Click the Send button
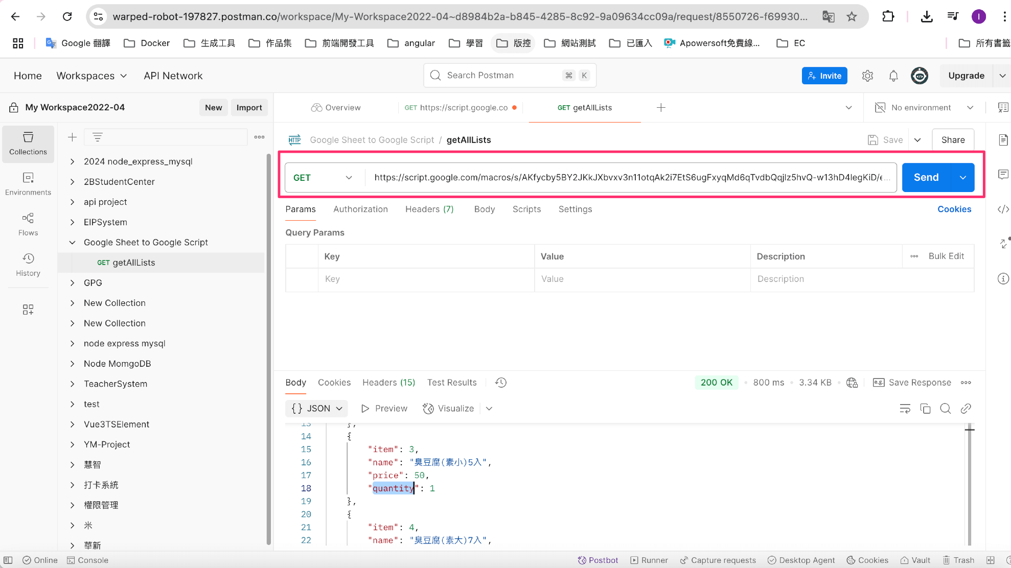Viewport: 1011px width, 568px height. [x=926, y=178]
